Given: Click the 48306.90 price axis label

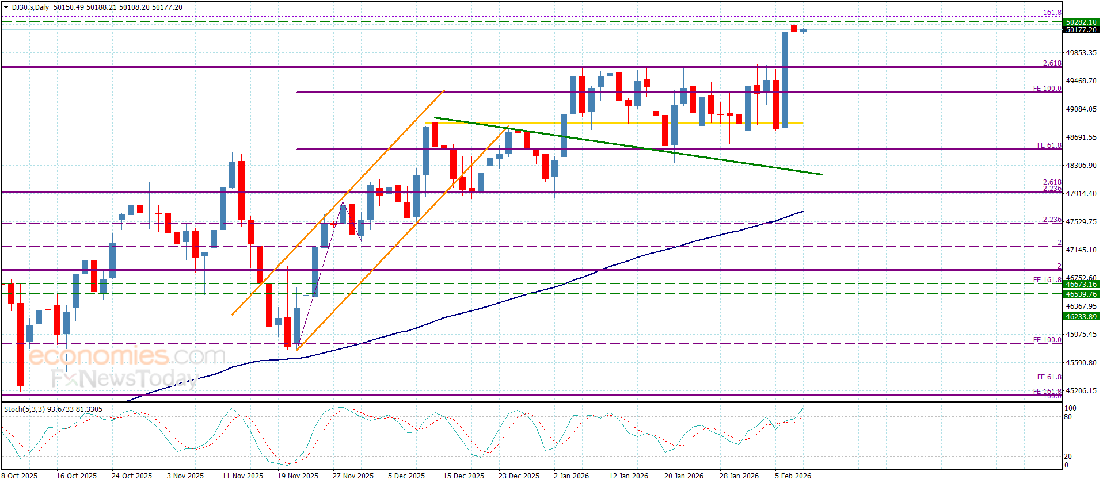Looking at the screenshot, I should click(1081, 166).
